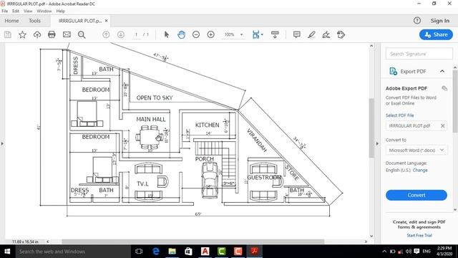Launch Microsoft Edge from taskbar
This screenshot has height=258, width=458.
(x=156, y=252)
